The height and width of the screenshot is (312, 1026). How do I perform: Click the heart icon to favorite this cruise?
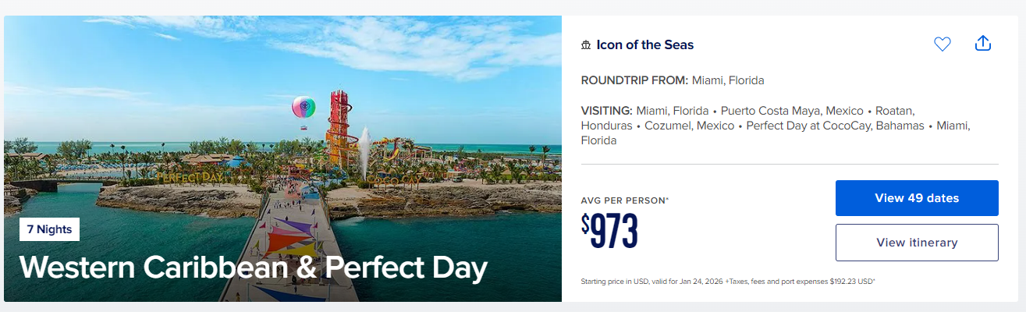coord(943,44)
